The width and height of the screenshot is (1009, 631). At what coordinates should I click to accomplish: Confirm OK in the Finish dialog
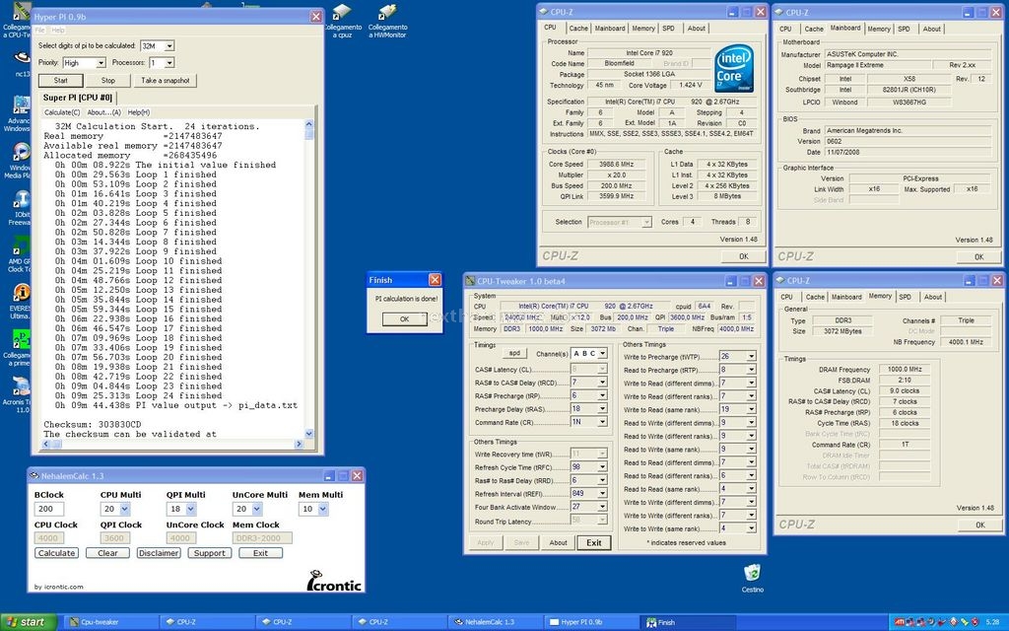404,319
